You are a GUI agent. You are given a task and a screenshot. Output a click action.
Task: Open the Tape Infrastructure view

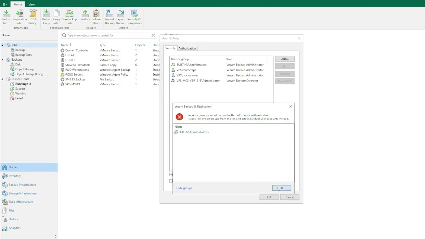click(x=29, y=202)
